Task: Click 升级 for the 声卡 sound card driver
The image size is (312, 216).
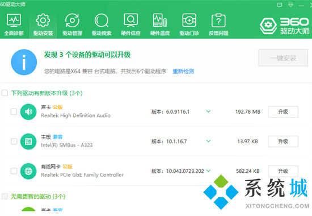Action: 283,111
